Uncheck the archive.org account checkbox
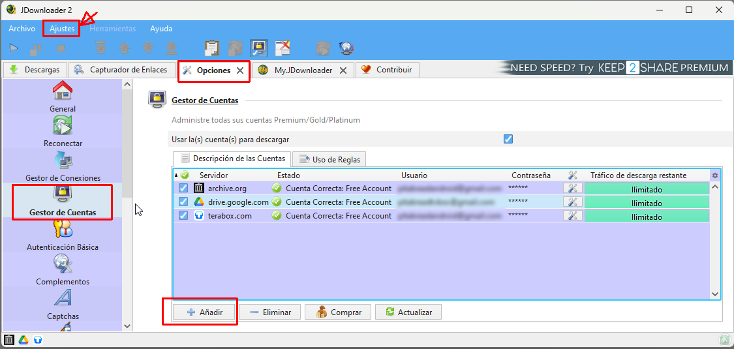The height and width of the screenshot is (349, 734). [x=183, y=189]
